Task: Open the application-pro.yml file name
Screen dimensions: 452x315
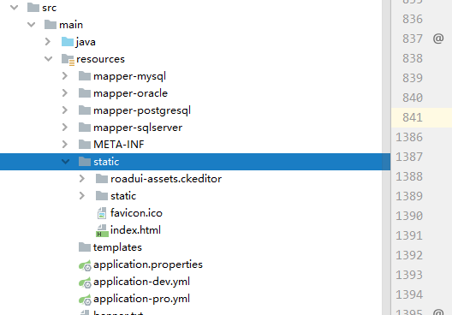Action: [141, 300]
